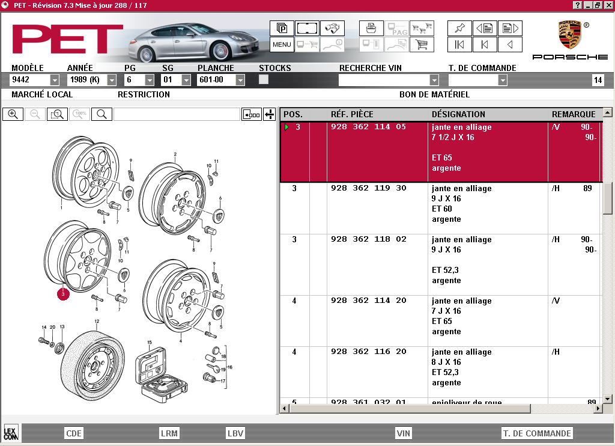Toggle the STOCKS checkbox
This screenshot has height=446, width=615.
pos(264,79)
